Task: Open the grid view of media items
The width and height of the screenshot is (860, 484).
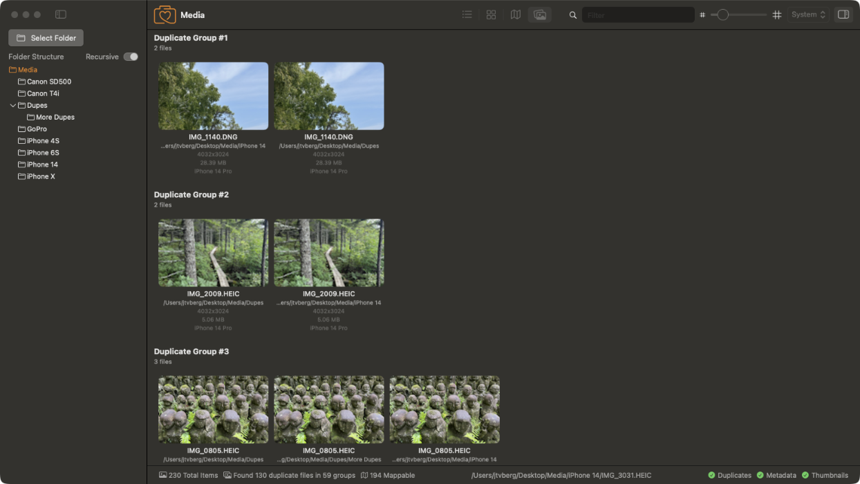Action: 491,14
